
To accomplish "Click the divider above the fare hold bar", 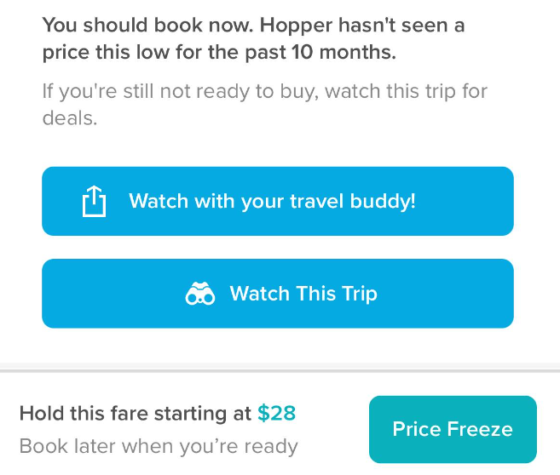I will pyautogui.click(x=280, y=369).
